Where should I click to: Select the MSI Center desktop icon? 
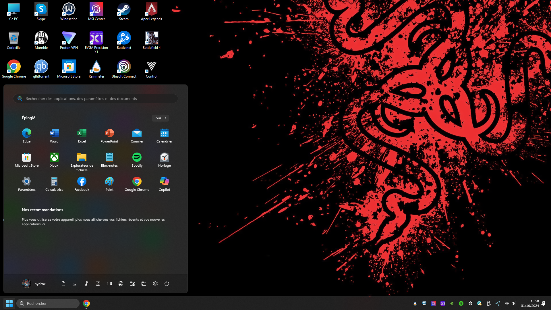[96, 11]
